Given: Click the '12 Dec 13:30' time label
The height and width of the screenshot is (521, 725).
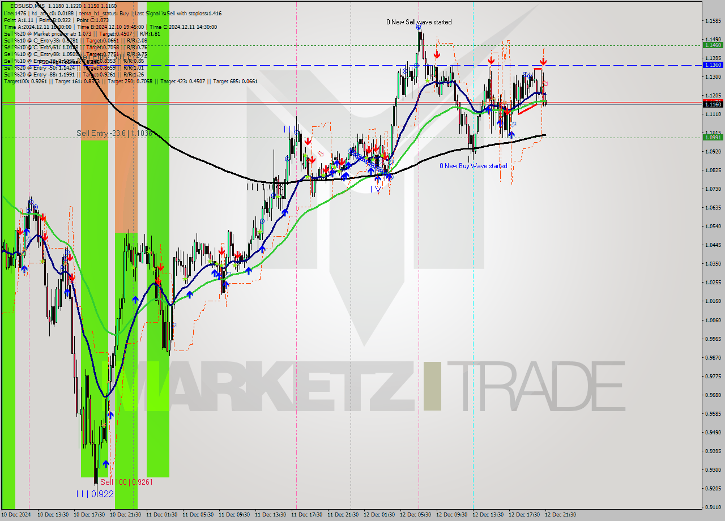Looking at the screenshot, I should (x=488, y=515).
